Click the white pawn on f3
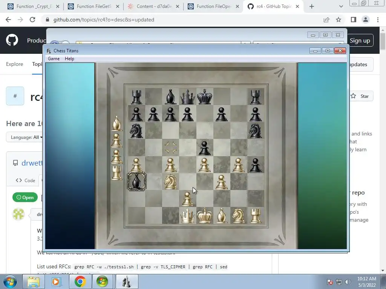Image resolution: width=386 pixels, height=289 pixels. click(x=222, y=182)
